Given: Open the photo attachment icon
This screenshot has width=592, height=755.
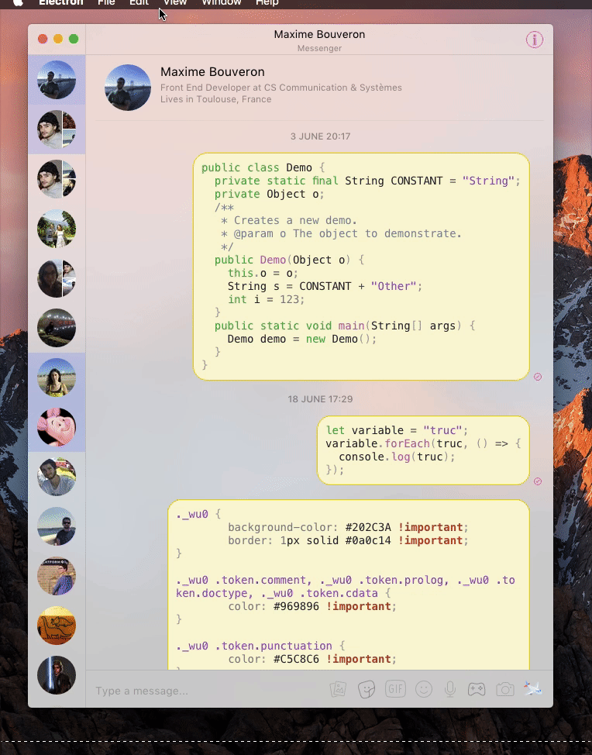Looking at the screenshot, I should (338, 690).
